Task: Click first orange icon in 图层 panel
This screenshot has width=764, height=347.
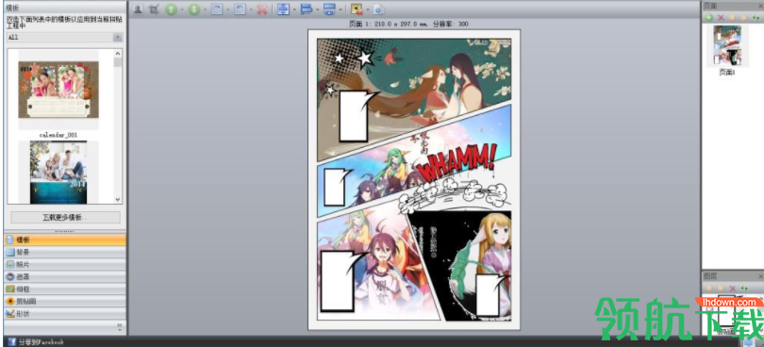Action: pos(709,289)
